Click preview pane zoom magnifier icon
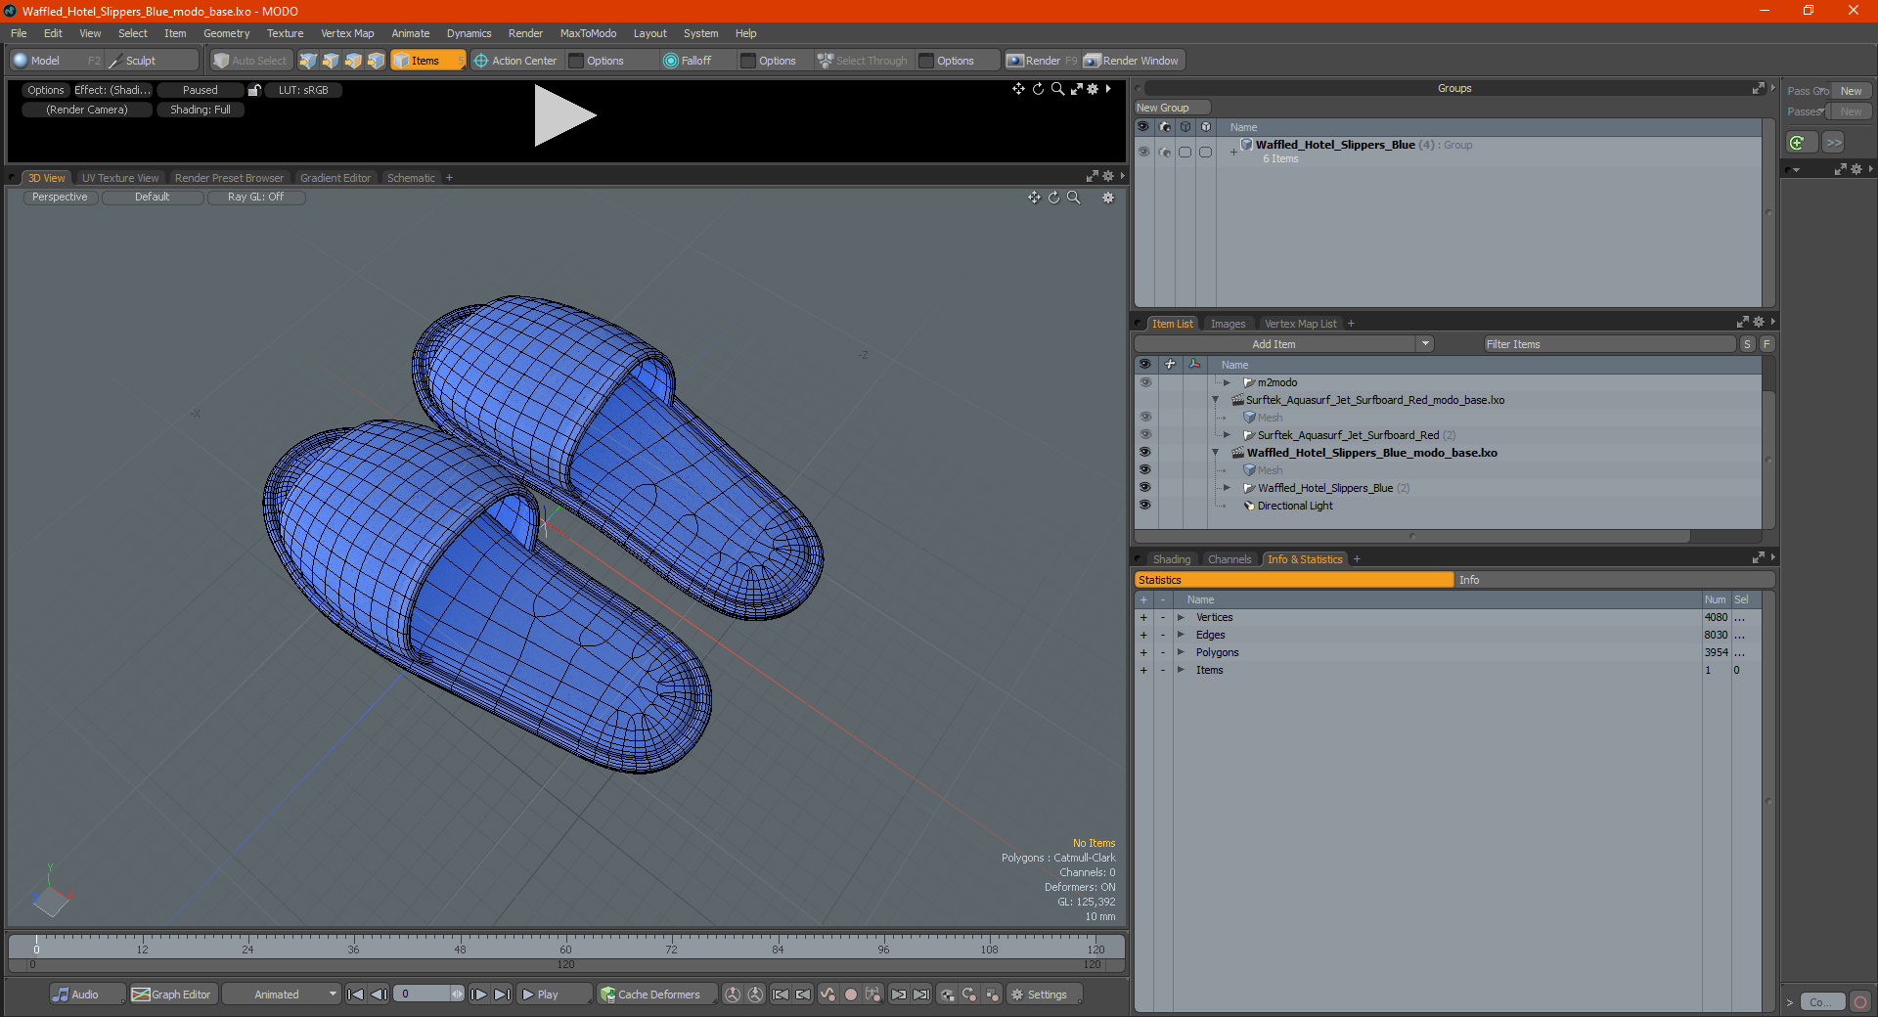The image size is (1878, 1017). pyautogui.click(x=1057, y=89)
